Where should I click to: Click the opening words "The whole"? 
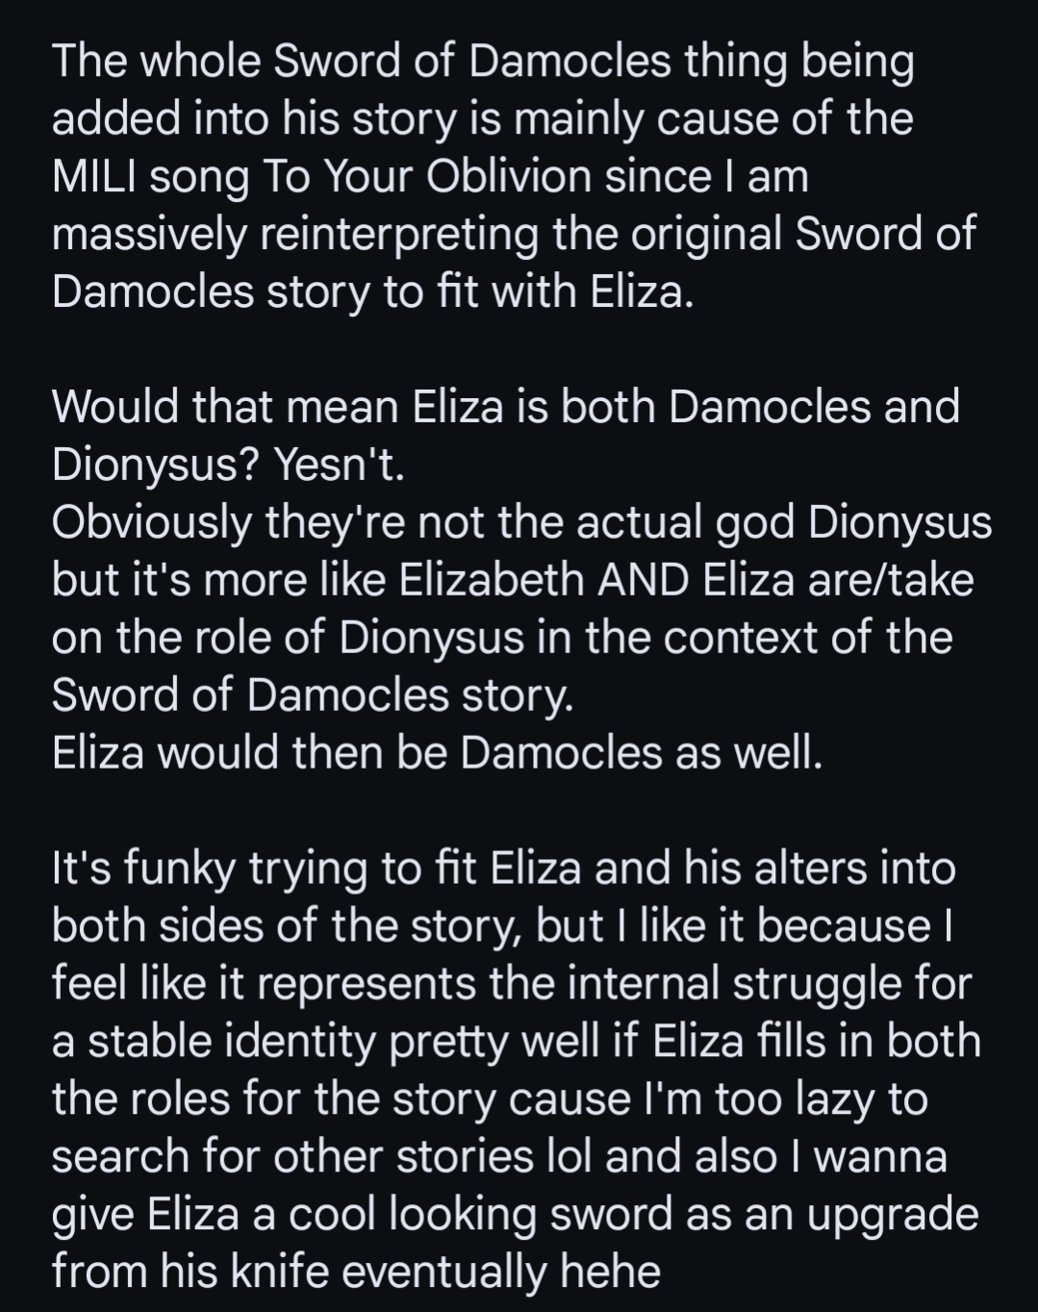click(156, 62)
